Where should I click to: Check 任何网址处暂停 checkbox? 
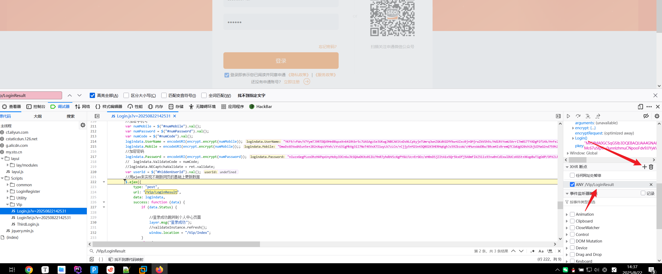tap(572, 175)
